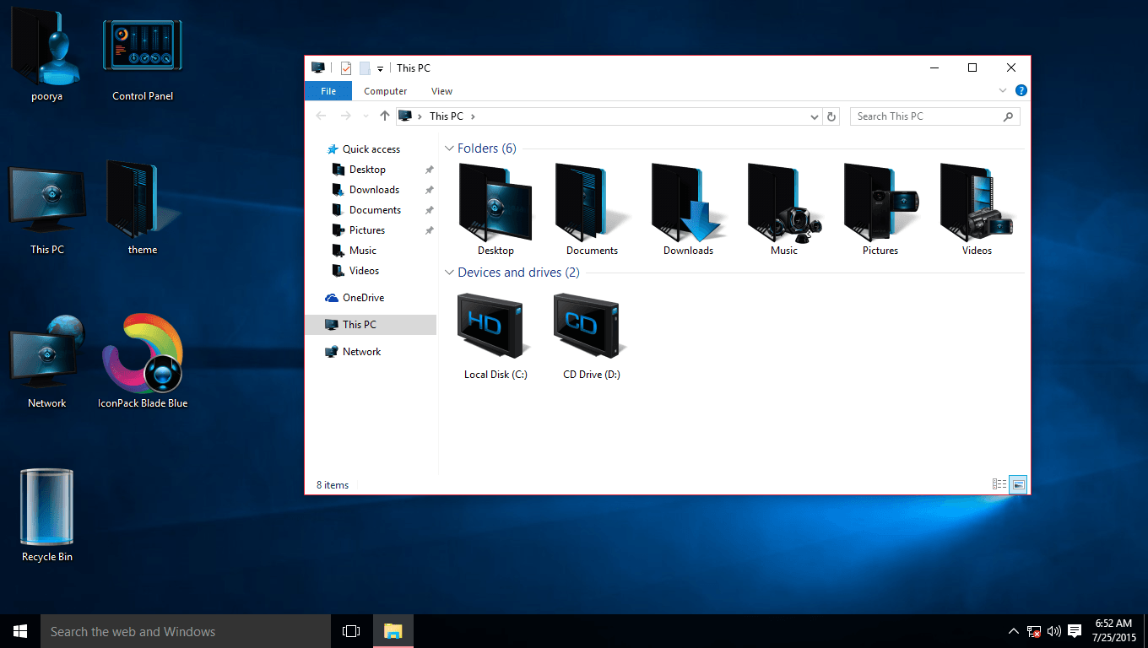Open Control Panel from the desktop
This screenshot has height=648, width=1148.
[x=142, y=46]
